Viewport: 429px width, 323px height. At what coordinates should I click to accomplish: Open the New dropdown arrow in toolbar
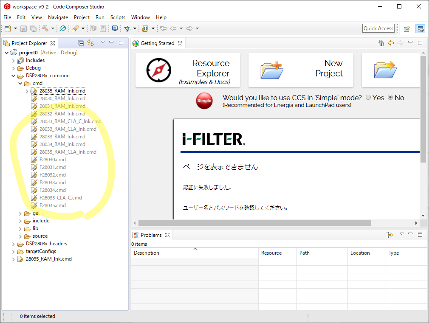16,28
